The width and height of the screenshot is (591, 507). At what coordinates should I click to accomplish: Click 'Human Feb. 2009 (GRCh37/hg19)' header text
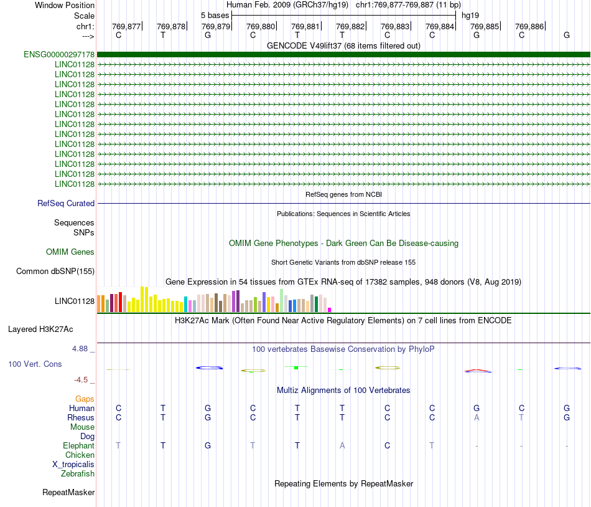pos(287,5)
